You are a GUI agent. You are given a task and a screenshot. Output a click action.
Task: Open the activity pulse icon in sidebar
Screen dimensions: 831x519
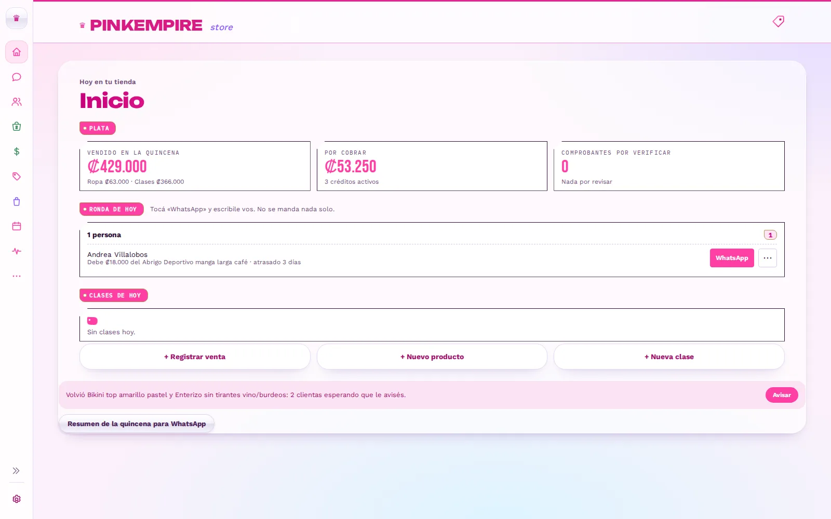pyautogui.click(x=17, y=251)
